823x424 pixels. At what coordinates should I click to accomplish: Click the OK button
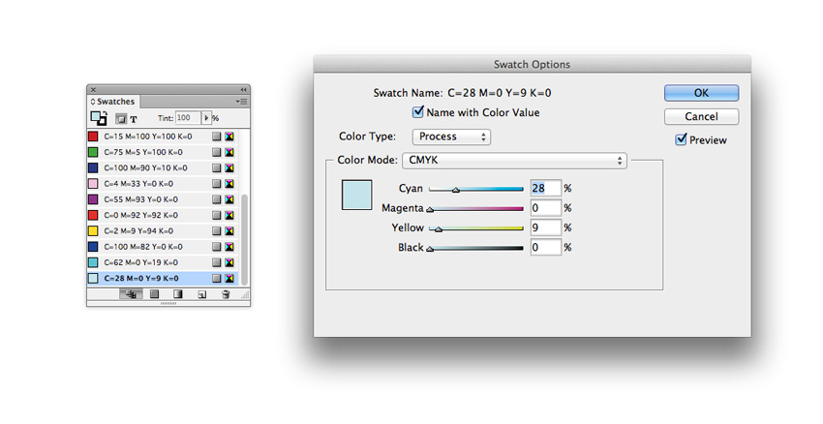coord(701,93)
